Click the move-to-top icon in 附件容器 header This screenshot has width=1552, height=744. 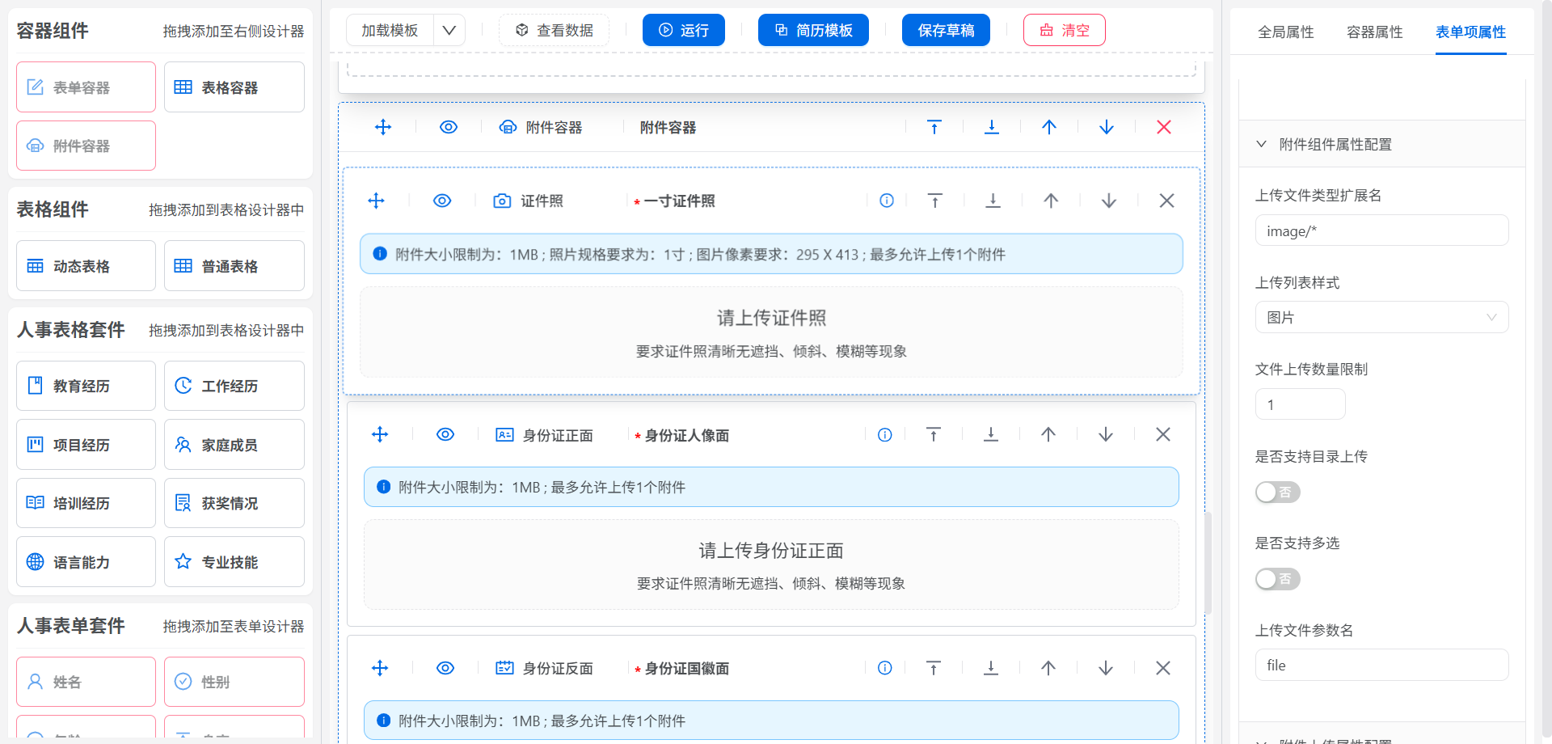click(934, 127)
